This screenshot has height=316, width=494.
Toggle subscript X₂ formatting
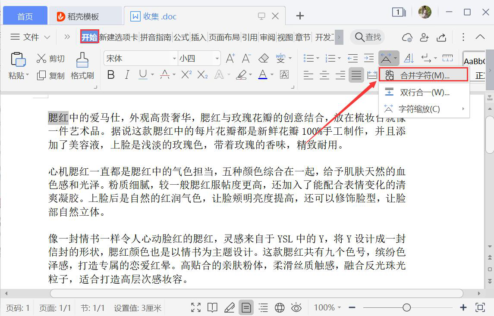202,75
